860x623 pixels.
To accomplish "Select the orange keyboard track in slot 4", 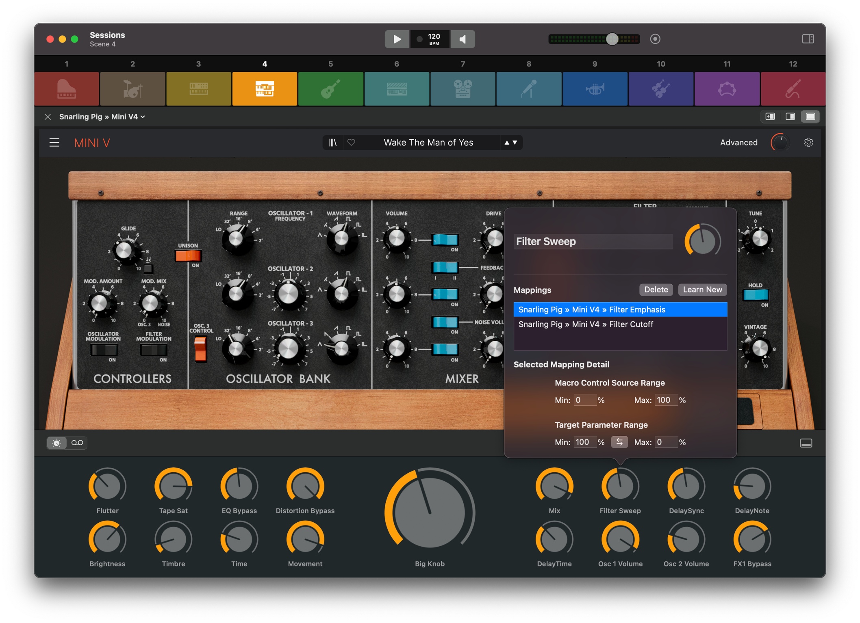I will tap(265, 89).
